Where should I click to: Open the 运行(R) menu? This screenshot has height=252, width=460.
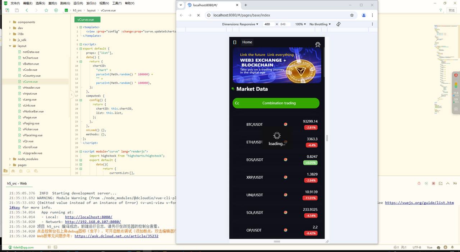click(78, 3)
